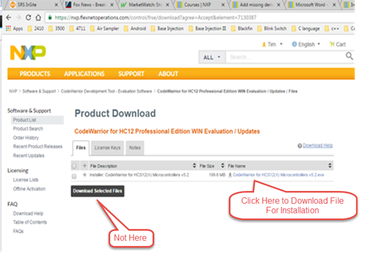Viewport: 374px width, 273px height.
Task: Open Order History in sidebar
Action: (26, 138)
